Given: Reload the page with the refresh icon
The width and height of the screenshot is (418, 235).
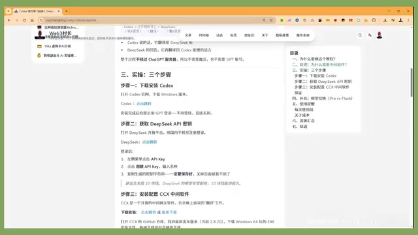Looking at the screenshot, I should 24,20.
